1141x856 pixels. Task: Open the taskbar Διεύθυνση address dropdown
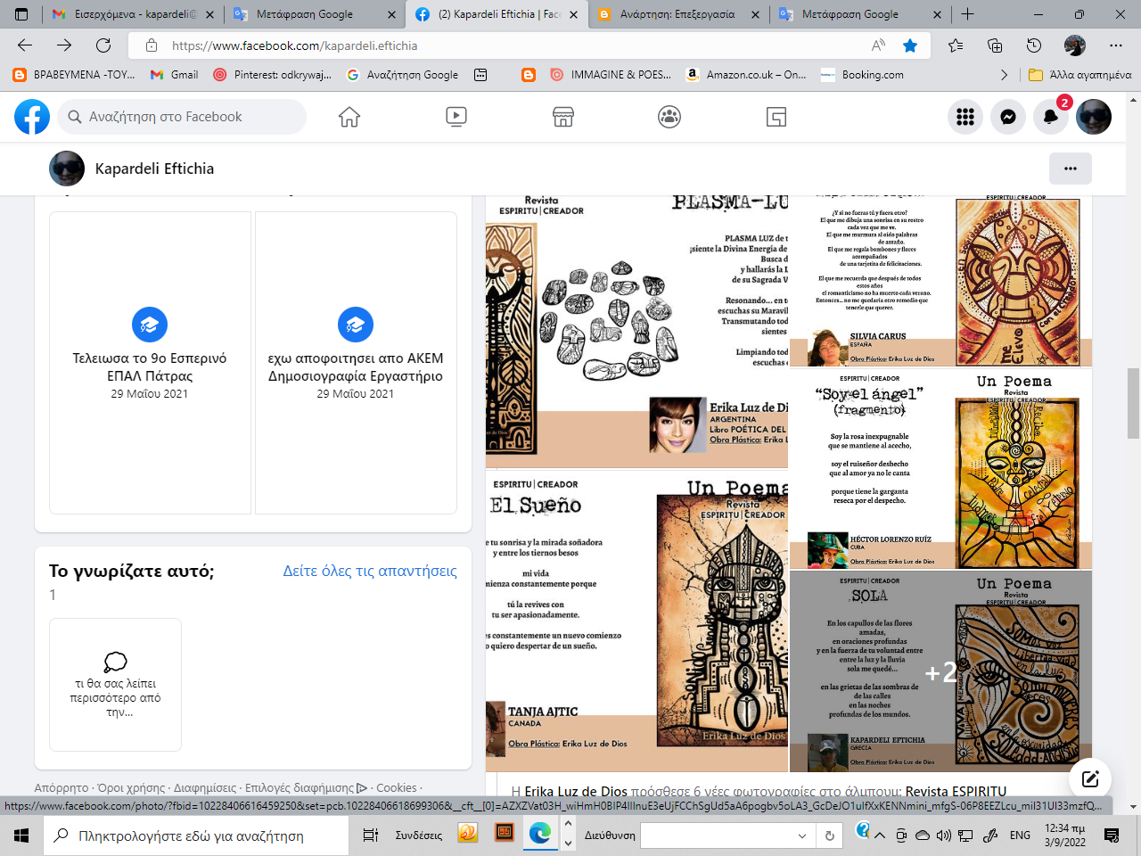click(x=801, y=835)
